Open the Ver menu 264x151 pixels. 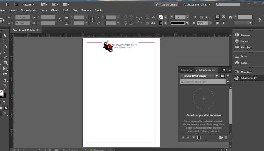[x=75, y=10]
